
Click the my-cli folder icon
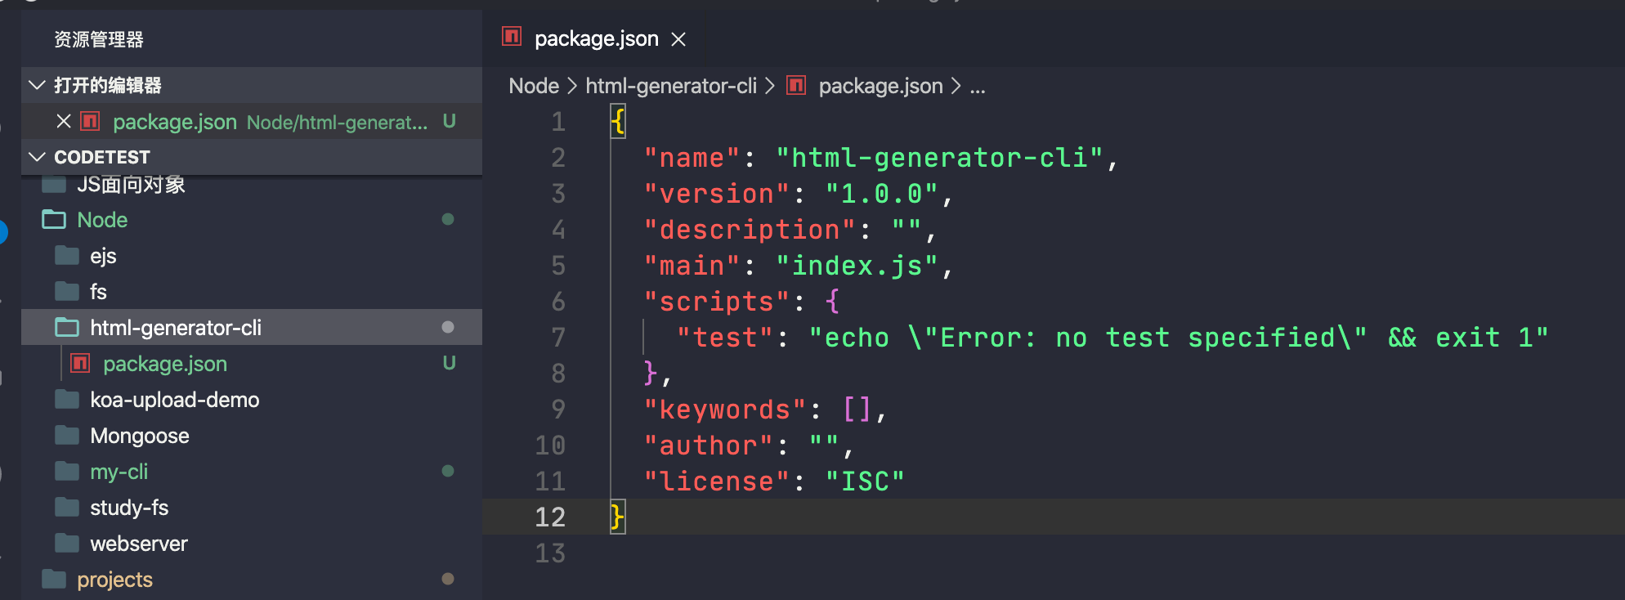(x=67, y=472)
